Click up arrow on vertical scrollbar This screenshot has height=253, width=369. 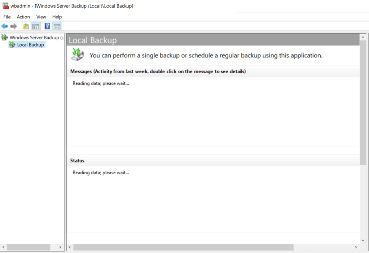tap(363, 37)
